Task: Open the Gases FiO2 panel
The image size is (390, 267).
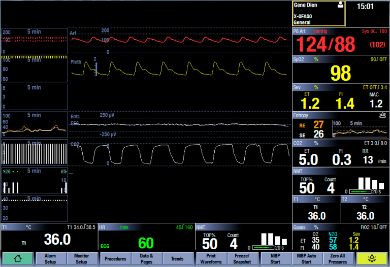Action: coord(341,237)
